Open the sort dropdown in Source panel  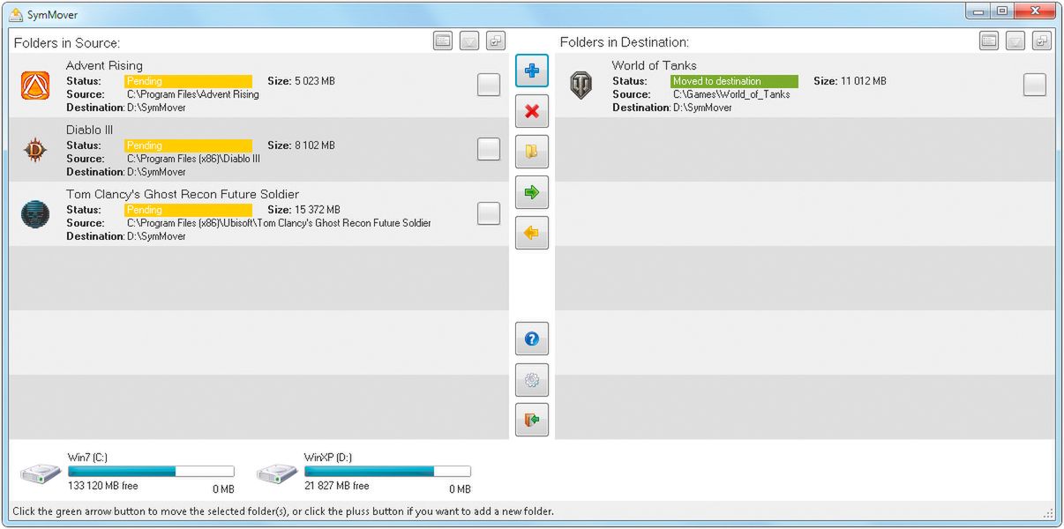click(x=469, y=41)
